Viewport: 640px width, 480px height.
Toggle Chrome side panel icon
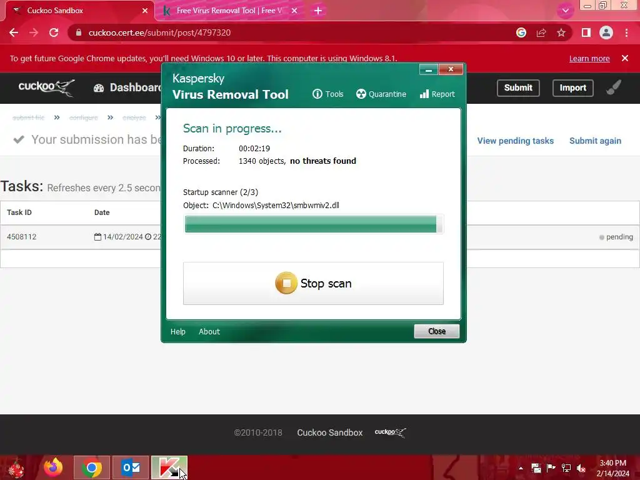[x=586, y=32]
